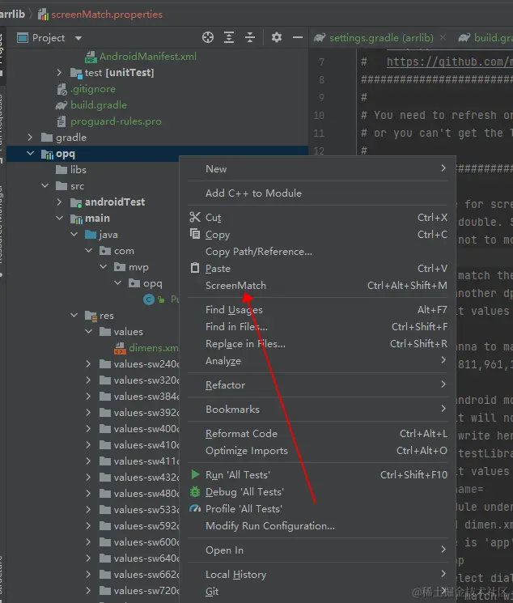Click Find Usages menu item
This screenshot has height=603, width=513.
click(318, 309)
